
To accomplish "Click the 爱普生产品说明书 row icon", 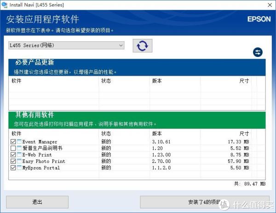I will tap(19, 148).
